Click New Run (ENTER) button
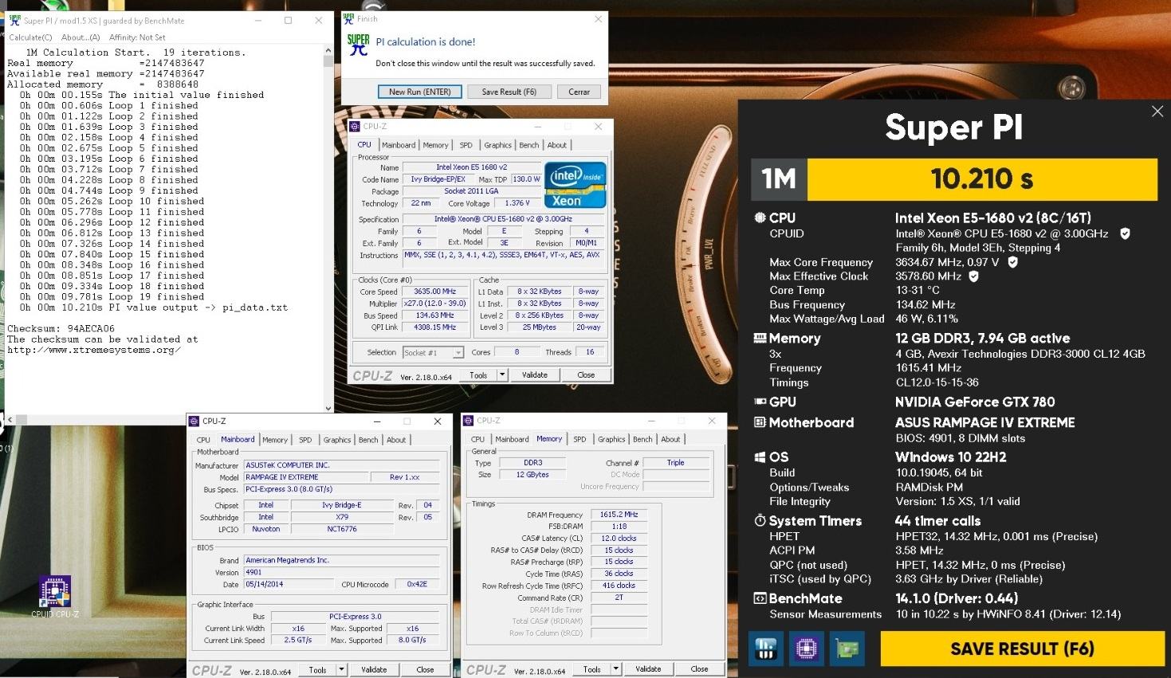 420,92
